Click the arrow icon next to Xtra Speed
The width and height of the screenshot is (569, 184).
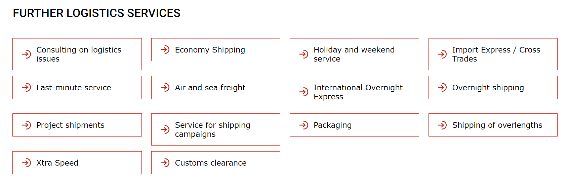pyautogui.click(x=27, y=163)
